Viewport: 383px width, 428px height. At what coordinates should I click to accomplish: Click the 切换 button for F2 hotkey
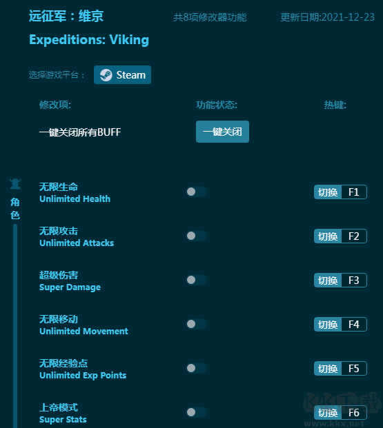[x=328, y=236]
